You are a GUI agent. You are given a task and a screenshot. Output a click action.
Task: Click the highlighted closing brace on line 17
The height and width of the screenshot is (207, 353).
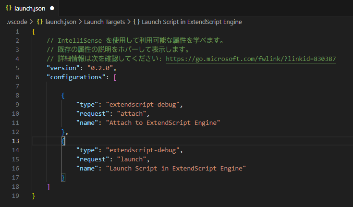[x=63, y=178]
